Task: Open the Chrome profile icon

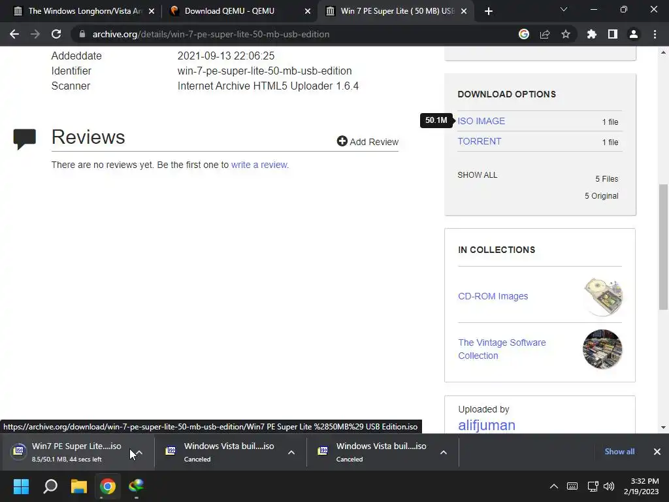Action: coord(634,34)
